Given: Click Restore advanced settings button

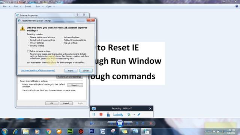Looking at the screenshot, I should [x=69, y=77].
